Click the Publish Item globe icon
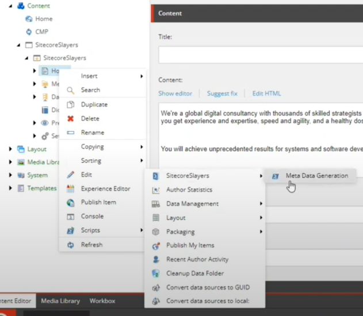363x316 pixels. [x=70, y=203]
